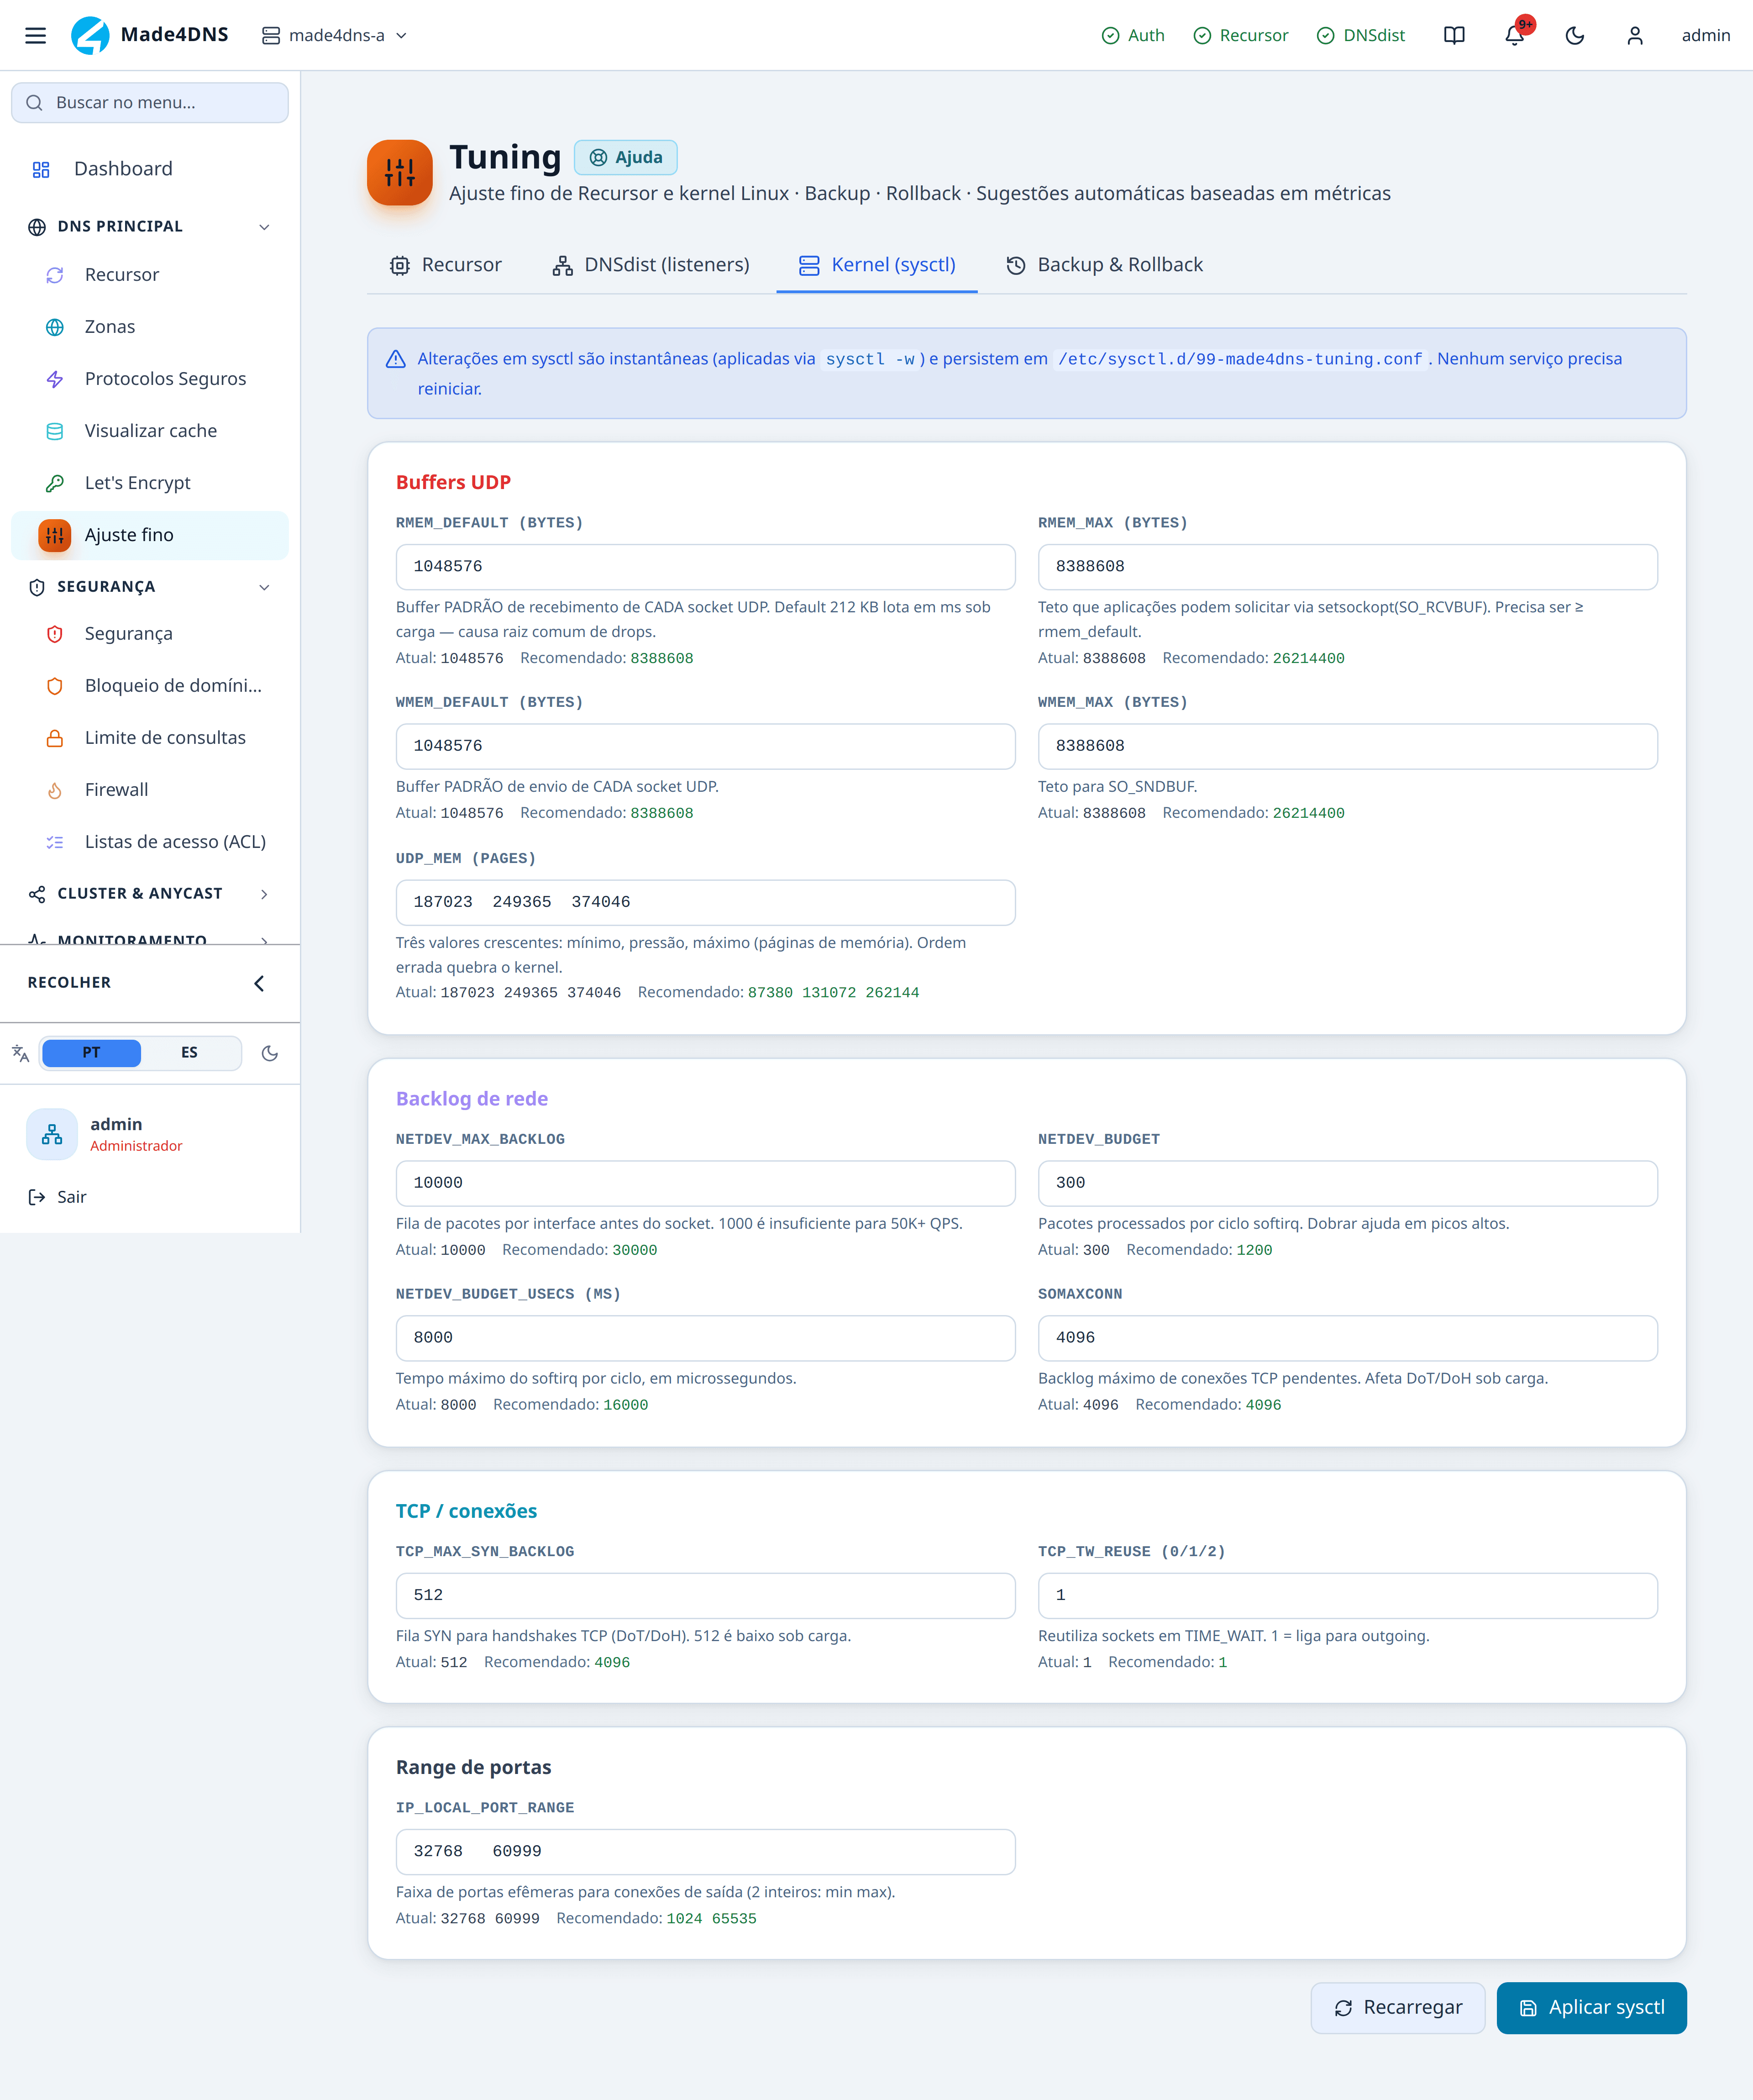Toggle dark mode moon icon in header
Screen dimensions: 1753x2100
point(1574,35)
